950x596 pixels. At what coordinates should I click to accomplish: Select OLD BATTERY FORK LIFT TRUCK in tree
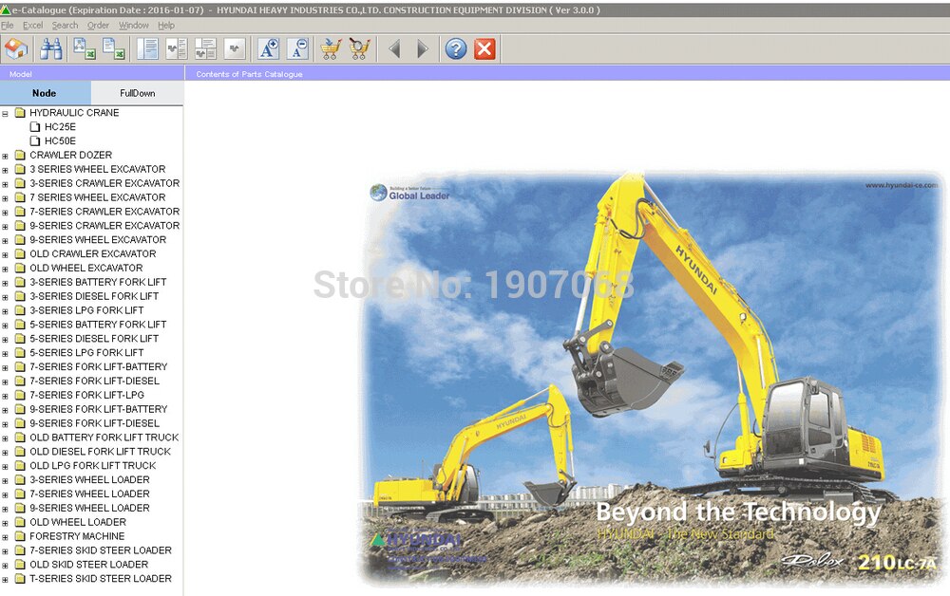pos(104,437)
